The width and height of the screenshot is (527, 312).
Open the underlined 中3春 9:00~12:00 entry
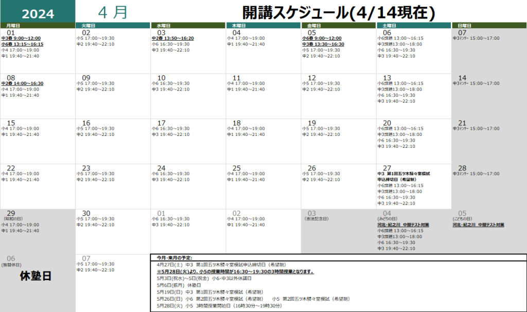[21, 38]
